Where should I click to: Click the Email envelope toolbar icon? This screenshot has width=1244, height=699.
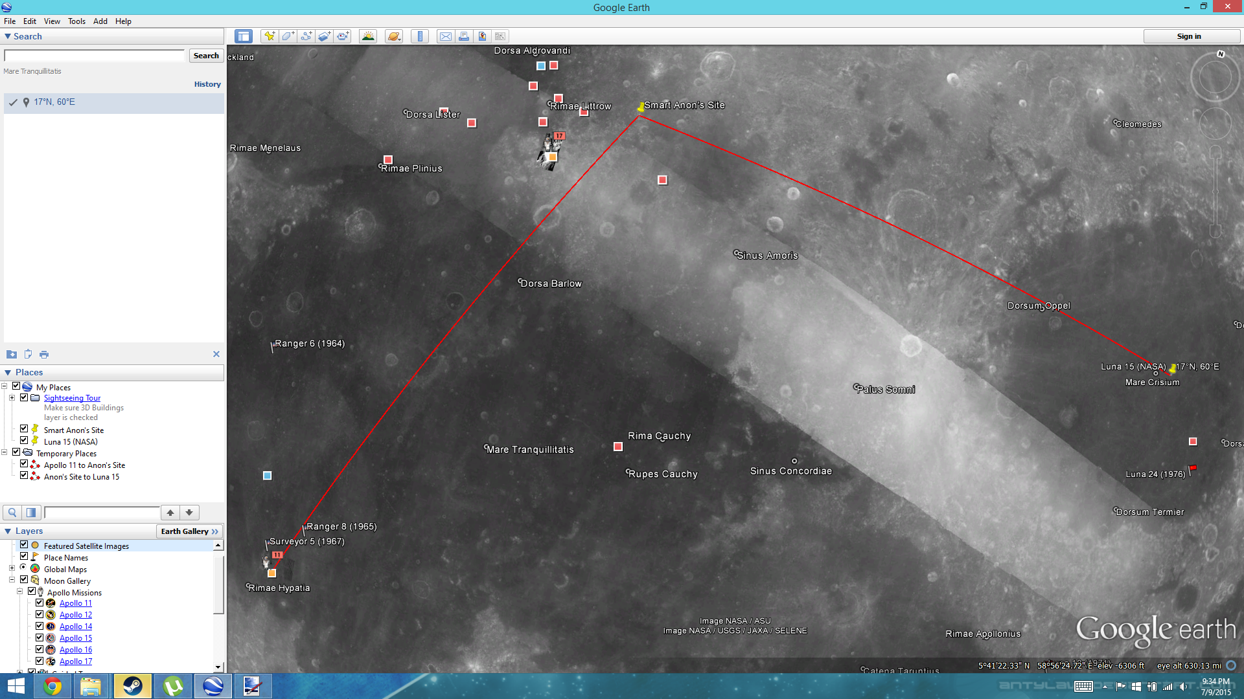[x=446, y=36]
